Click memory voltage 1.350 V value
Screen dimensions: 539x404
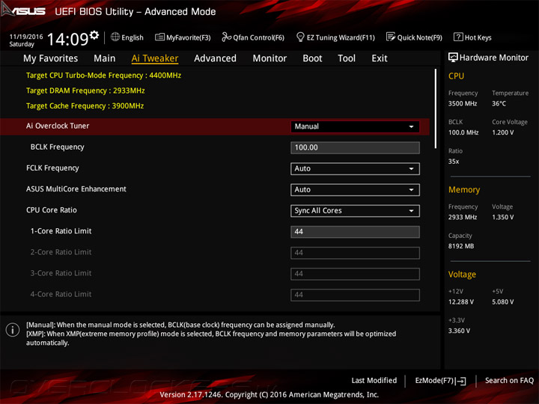click(502, 217)
